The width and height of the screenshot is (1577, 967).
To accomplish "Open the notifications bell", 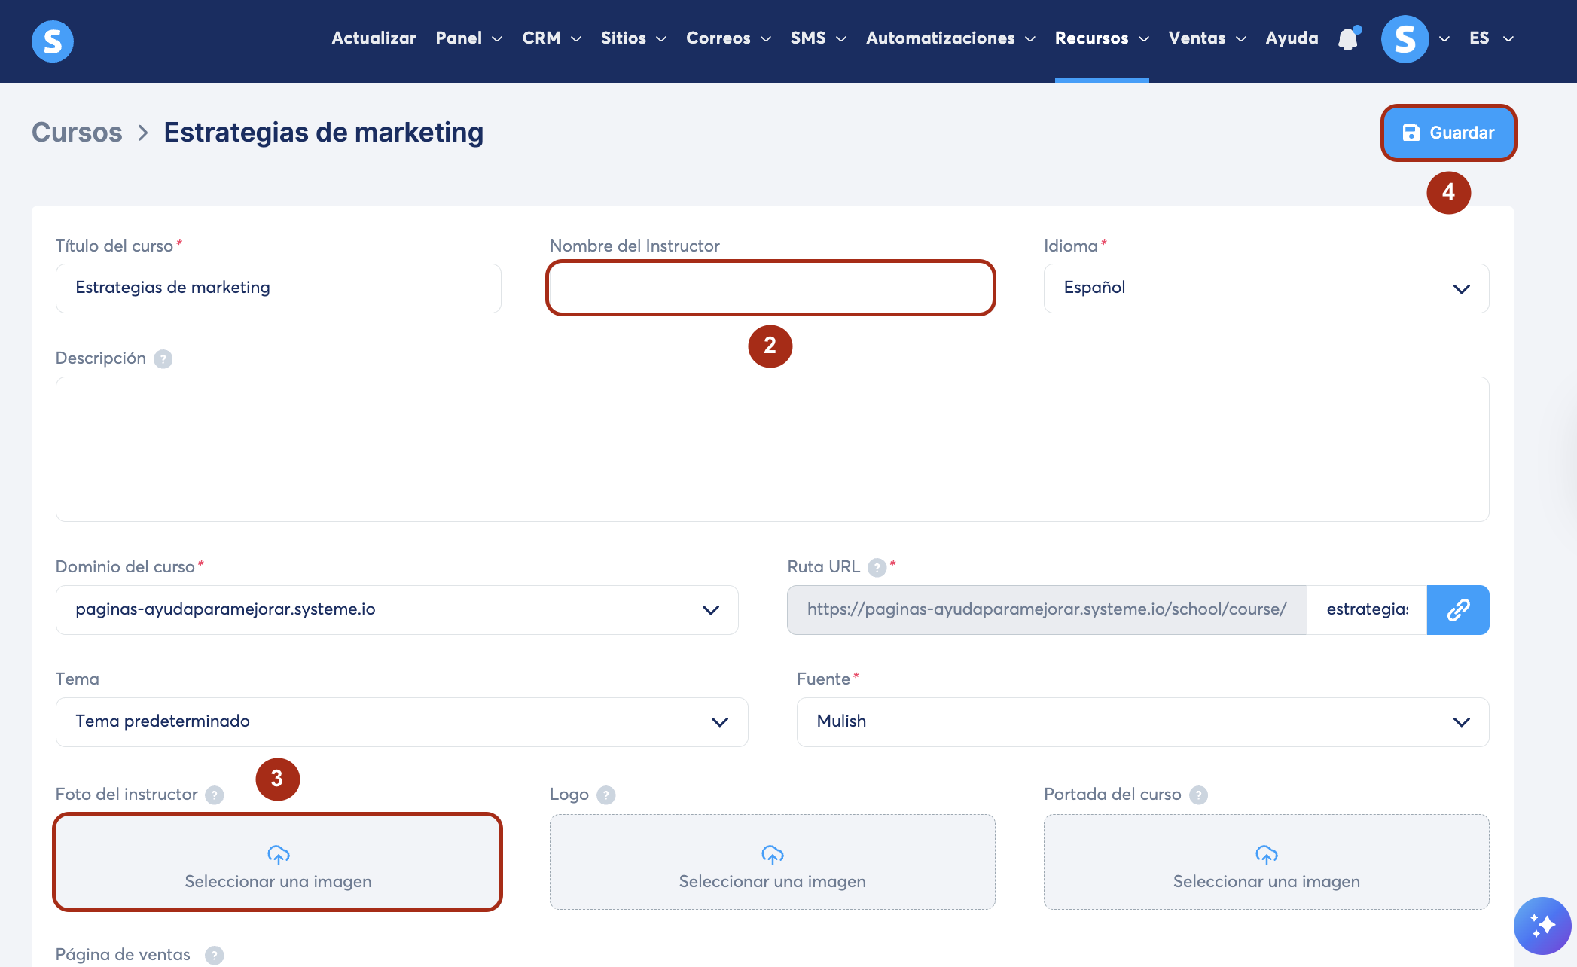I will click(x=1348, y=38).
